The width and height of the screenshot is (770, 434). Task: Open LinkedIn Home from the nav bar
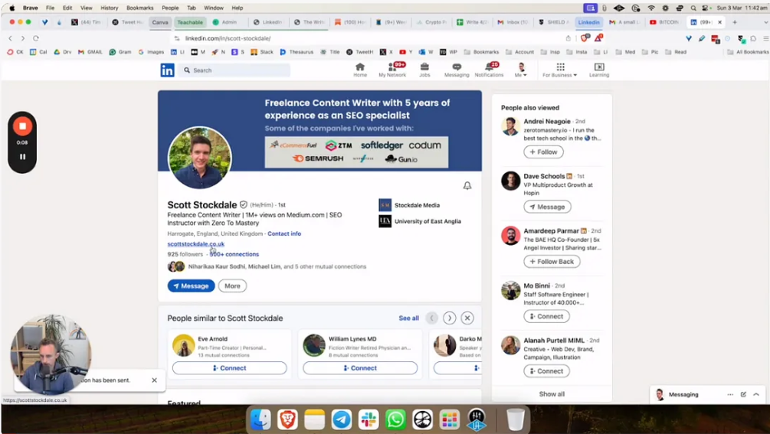(x=360, y=70)
